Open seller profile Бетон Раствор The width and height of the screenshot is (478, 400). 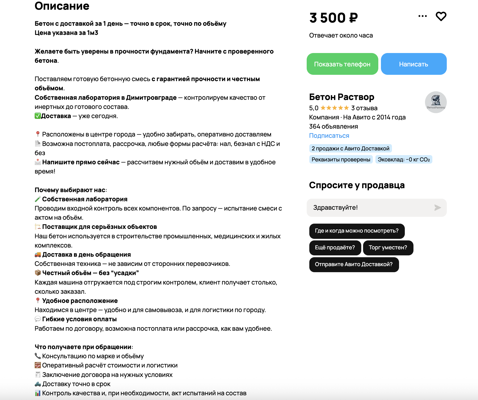coord(342,97)
